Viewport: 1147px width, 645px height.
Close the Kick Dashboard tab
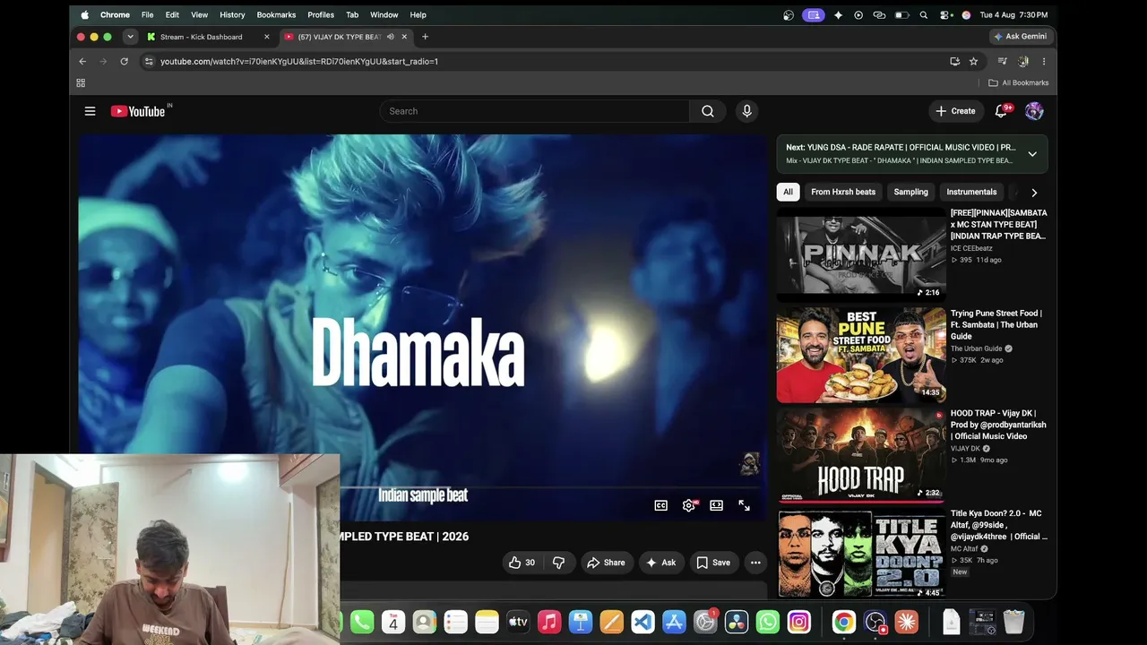click(x=266, y=37)
